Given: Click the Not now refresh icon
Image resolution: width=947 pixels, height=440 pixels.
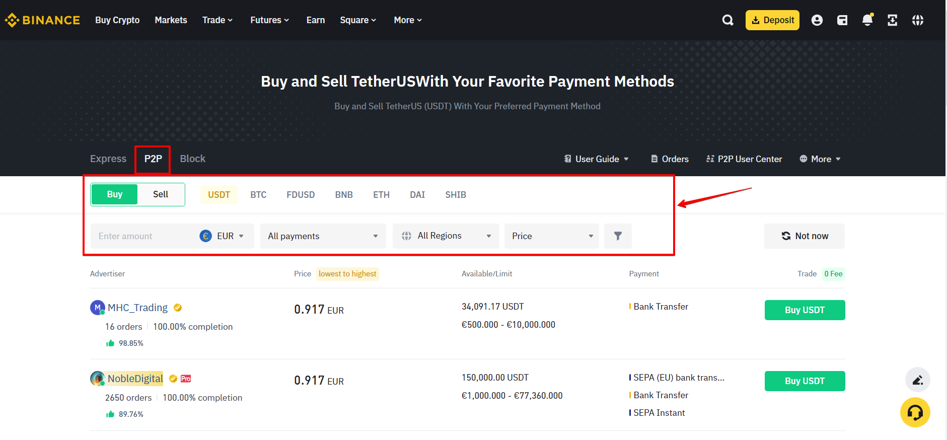Looking at the screenshot, I should point(786,236).
